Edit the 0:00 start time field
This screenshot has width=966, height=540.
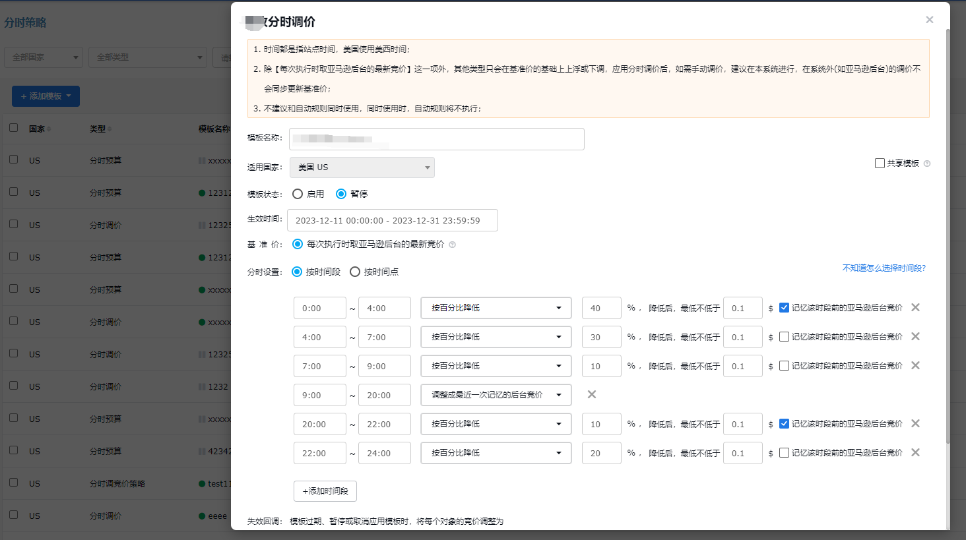(320, 308)
